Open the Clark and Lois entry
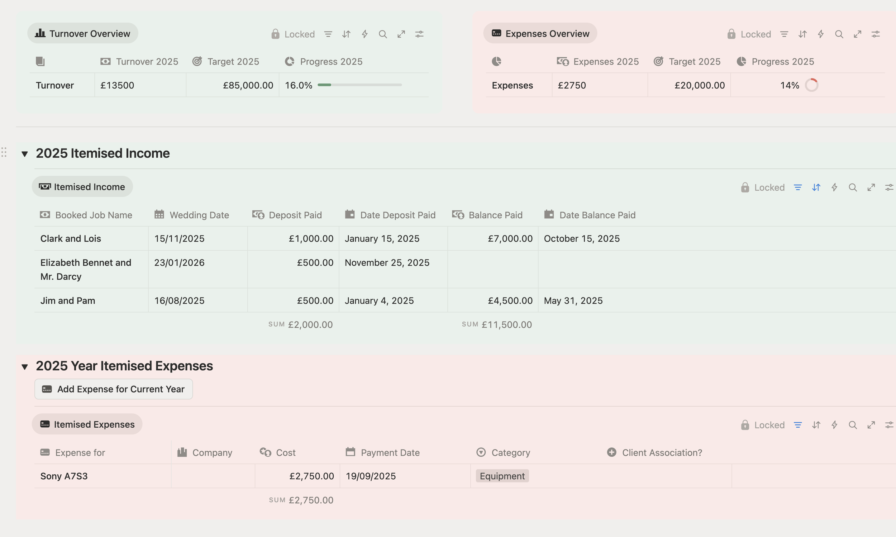Viewport: 896px width, 537px height. [71, 238]
